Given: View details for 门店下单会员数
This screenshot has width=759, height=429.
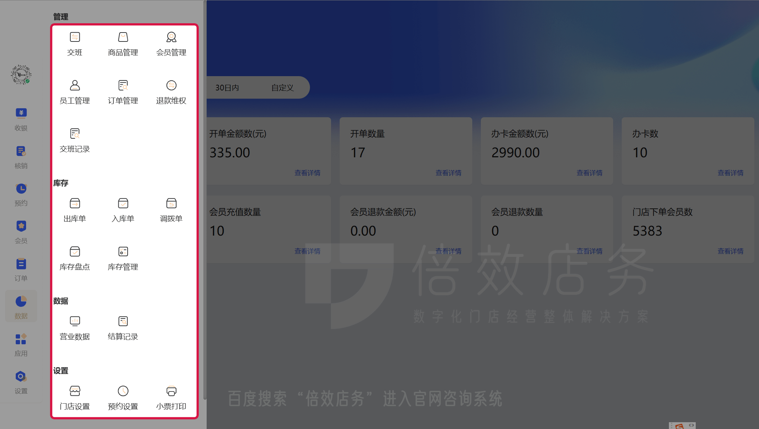Looking at the screenshot, I should pos(730,251).
